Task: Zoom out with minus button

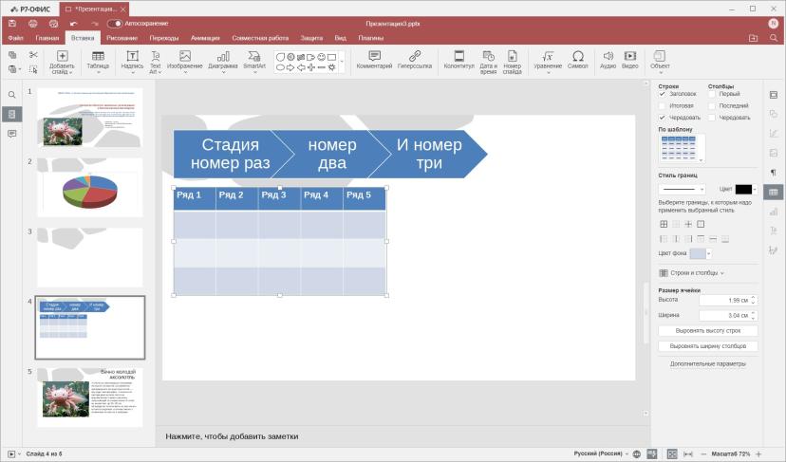Action: pos(703,454)
